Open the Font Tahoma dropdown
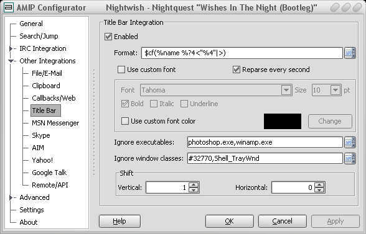Image resolution: width=366 pixels, height=234 pixels. click(x=286, y=90)
